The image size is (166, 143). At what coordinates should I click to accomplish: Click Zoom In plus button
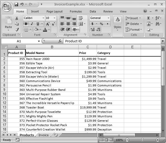point(158,140)
